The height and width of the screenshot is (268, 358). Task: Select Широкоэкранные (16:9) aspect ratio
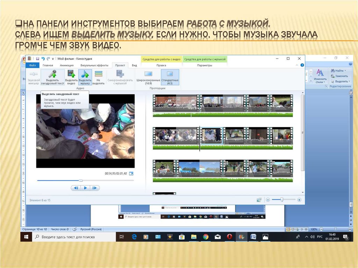(148, 77)
